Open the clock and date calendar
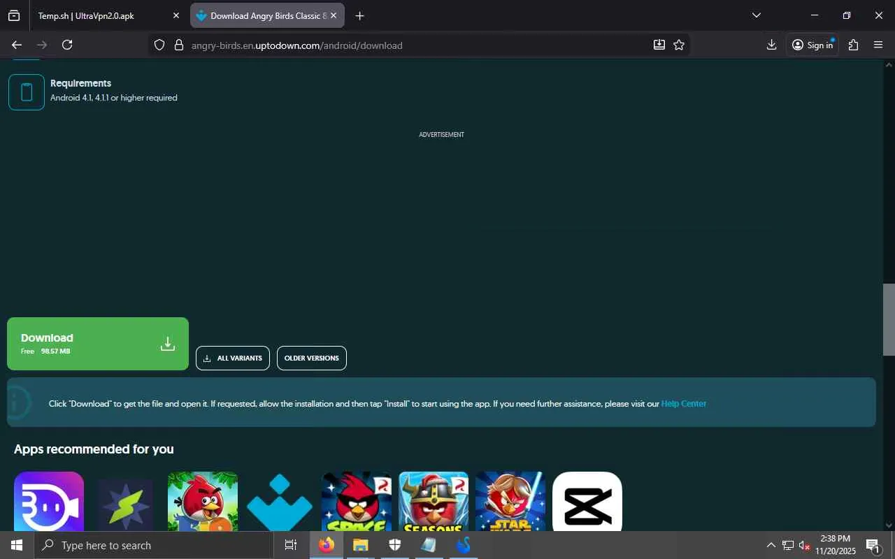Image resolution: width=895 pixels, height=559 pixels. tap(835, 545)
